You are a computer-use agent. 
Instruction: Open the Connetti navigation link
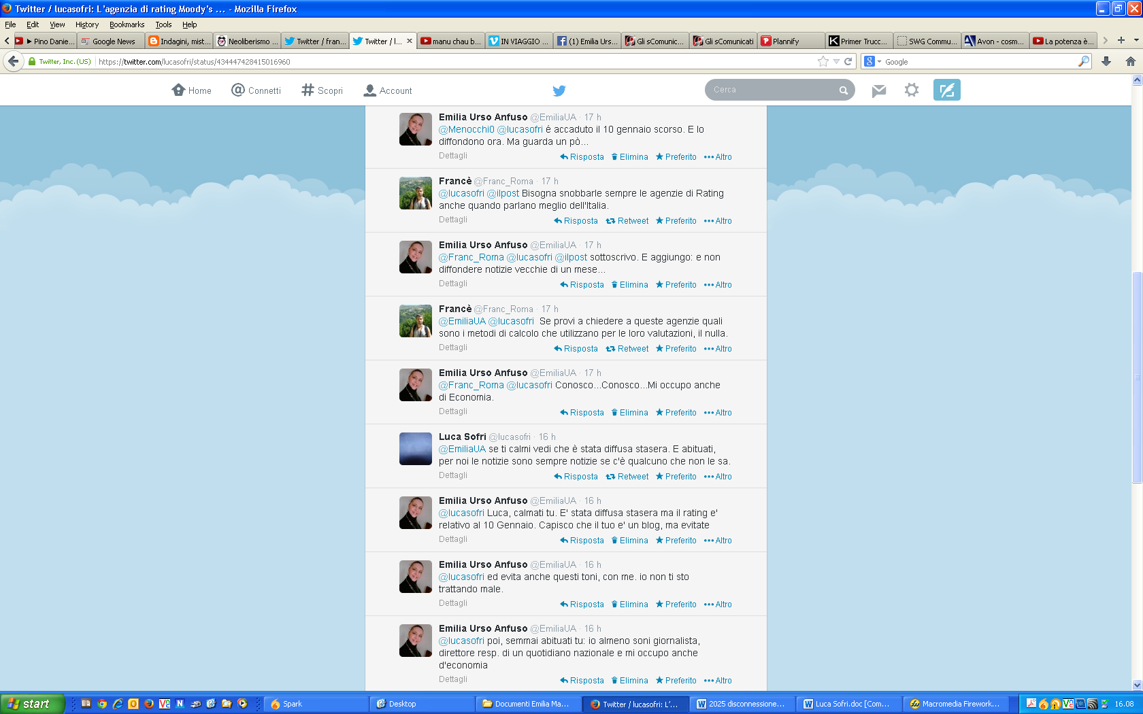pyautogui.click(x=256, y=90)
